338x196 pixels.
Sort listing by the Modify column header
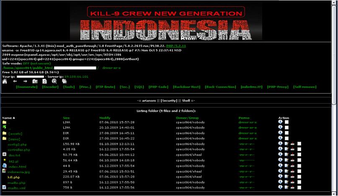pos(105,118)
